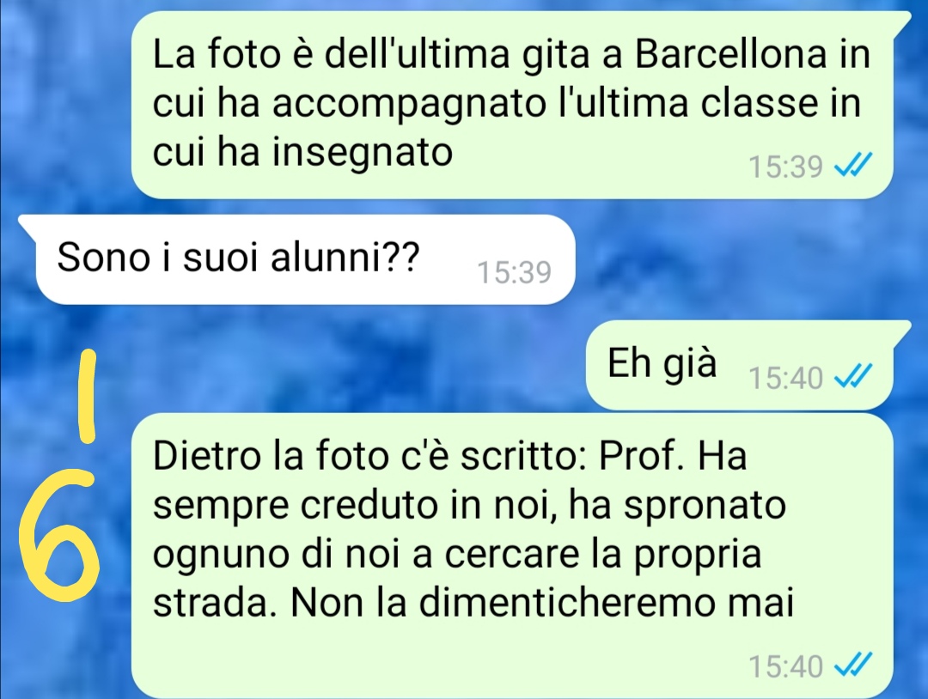Click the read receipt ticks beside "Eh già"
This screenshot has width=928, height=699.
pyautogui.click(x=853, y=377)
